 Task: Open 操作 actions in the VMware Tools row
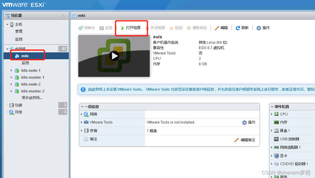[x=249, y=122]
